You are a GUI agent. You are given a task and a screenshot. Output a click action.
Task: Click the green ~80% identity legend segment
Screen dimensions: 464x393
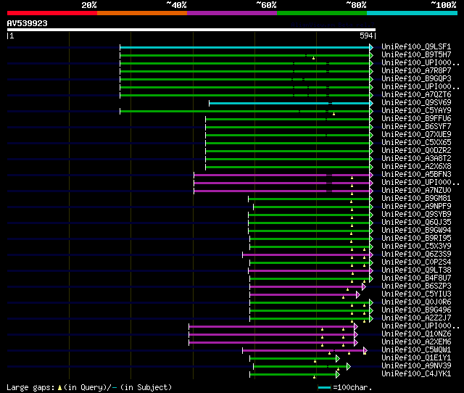pyautogui.click(x=322, y=13)
